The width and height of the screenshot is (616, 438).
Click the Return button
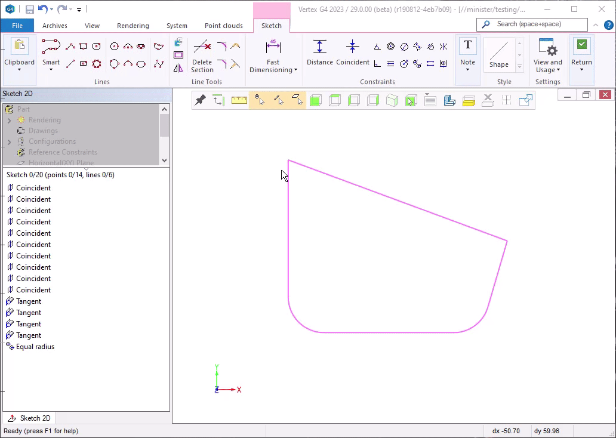[581, 53]
